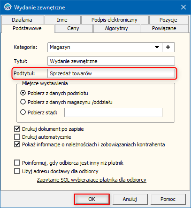Screen dimensions: 191x208
Task: Expand the Kategoria dropdown arrow
Action: pos(157,47)
